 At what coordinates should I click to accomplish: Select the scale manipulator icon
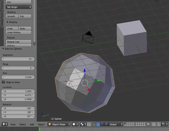[x=106, y=124]
